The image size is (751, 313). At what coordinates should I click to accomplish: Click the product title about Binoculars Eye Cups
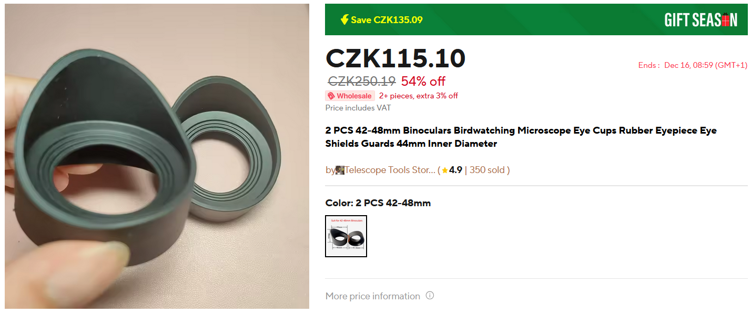[521, 137]
